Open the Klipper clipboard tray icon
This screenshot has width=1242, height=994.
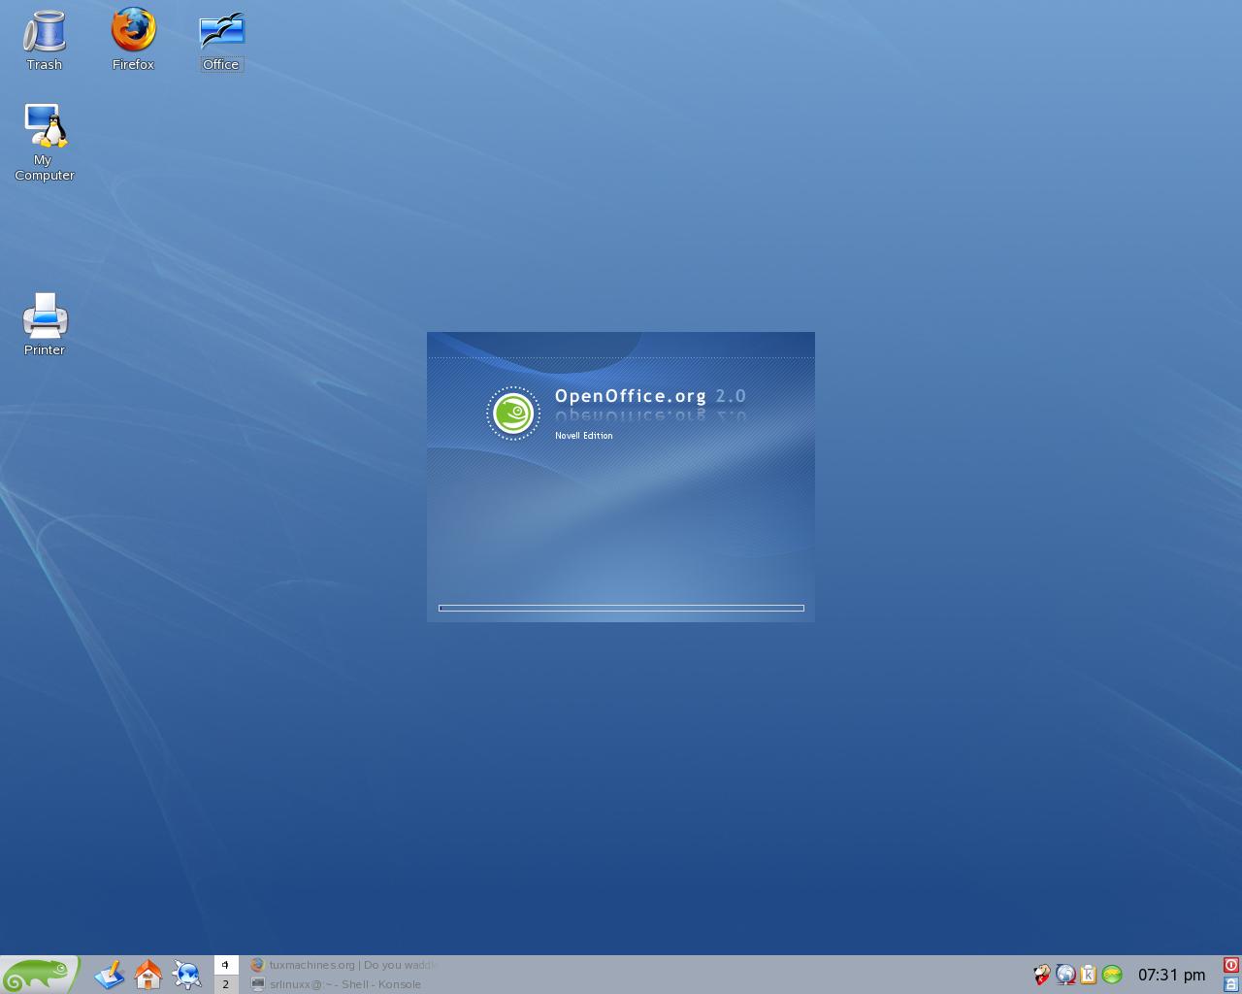click(1089, 975)
